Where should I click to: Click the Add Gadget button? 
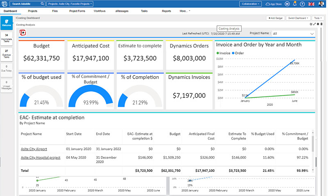click(x=275, y=18)
